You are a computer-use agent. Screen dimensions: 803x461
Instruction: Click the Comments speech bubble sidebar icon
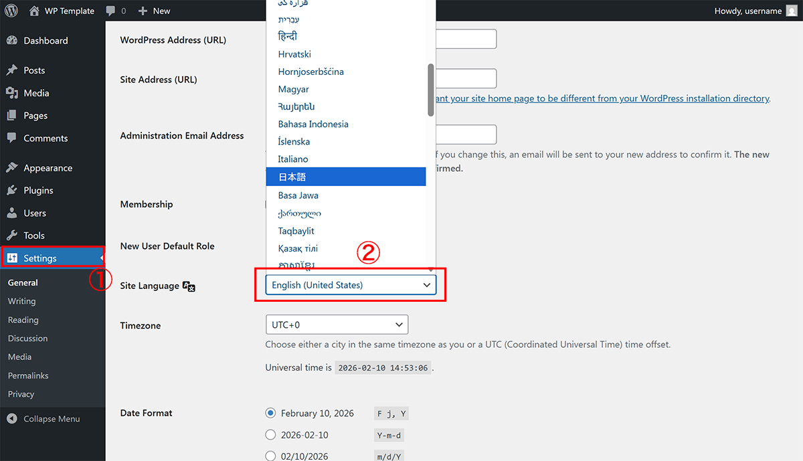pos(12,139)
